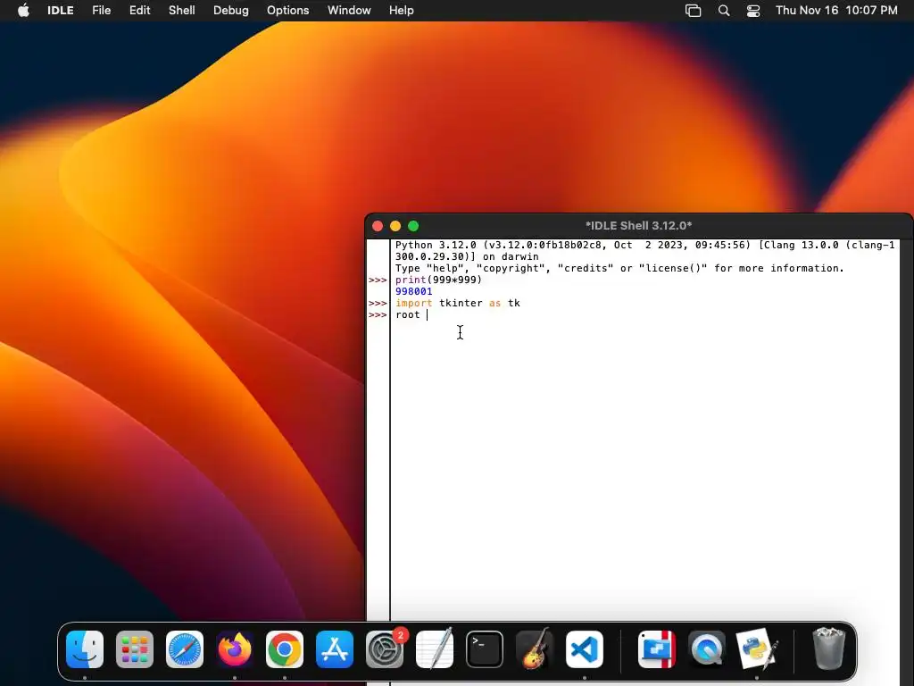Viewport: 914px width, 686px height.
Task: Click the Stage Manager icon in menu bar
Action: click(x=693, y=11)
